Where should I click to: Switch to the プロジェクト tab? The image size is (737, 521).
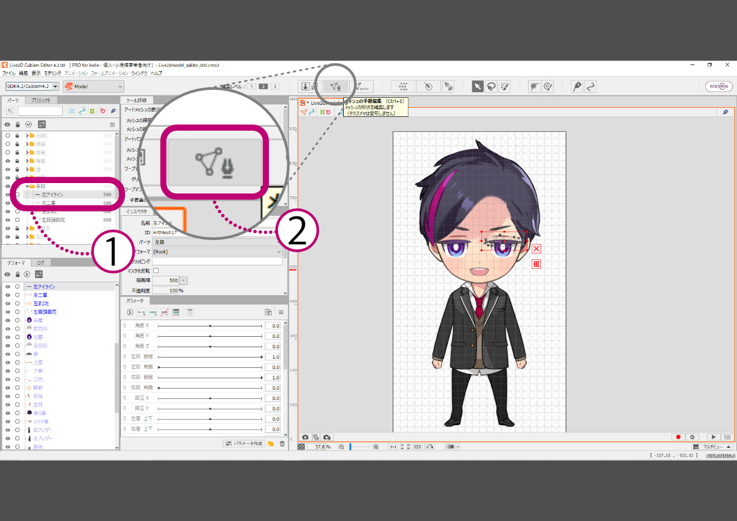click(x=41, y=100)
